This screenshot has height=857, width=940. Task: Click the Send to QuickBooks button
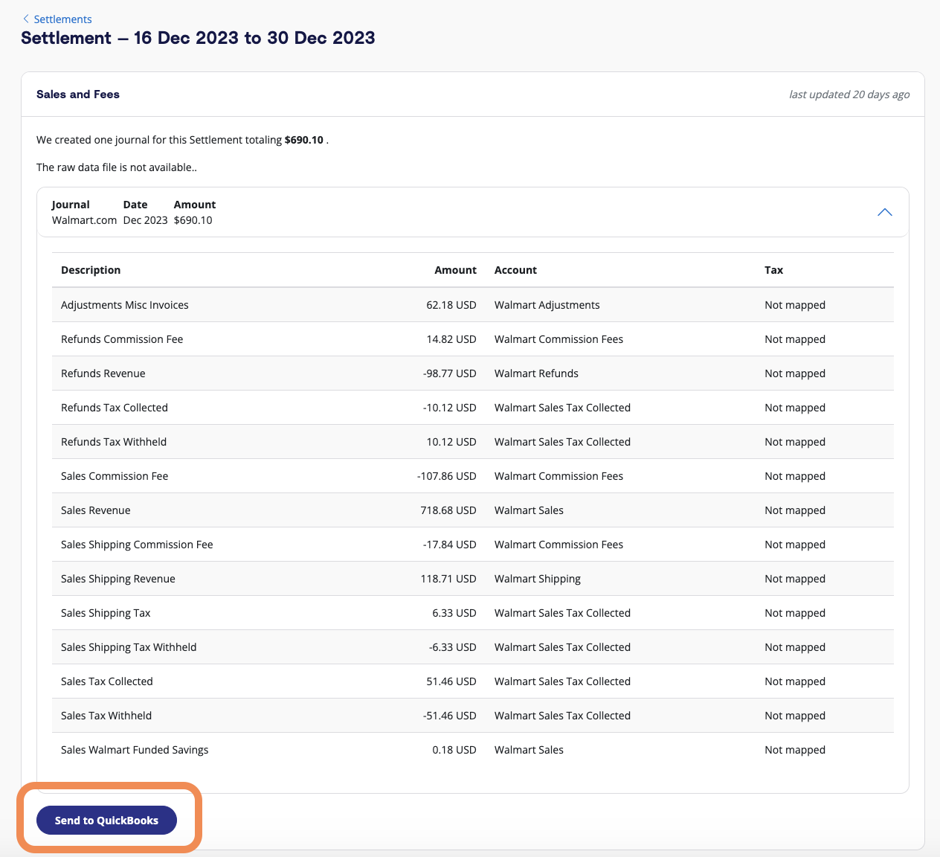(106, 821)
